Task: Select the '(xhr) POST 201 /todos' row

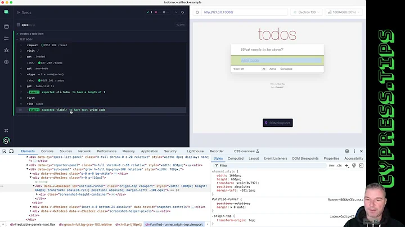Action: [x=101, y=80]
